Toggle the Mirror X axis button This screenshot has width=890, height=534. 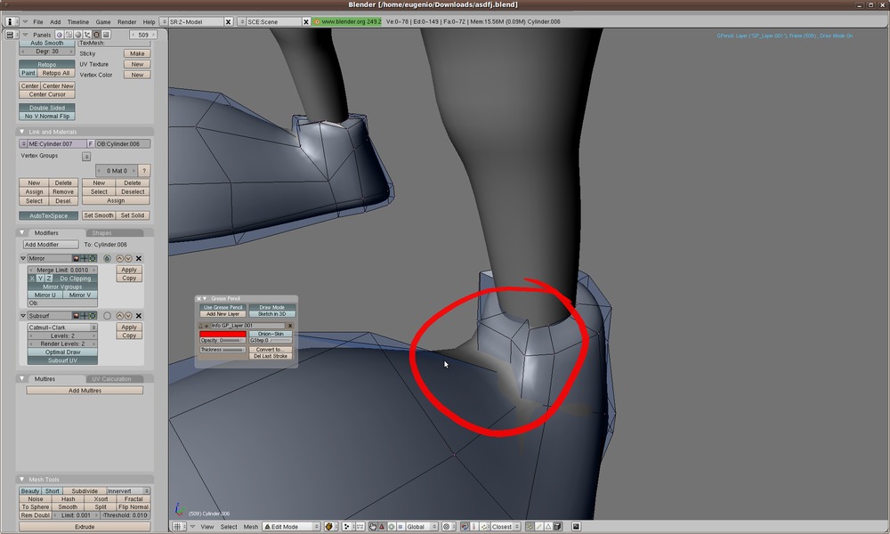coord(32,279)
